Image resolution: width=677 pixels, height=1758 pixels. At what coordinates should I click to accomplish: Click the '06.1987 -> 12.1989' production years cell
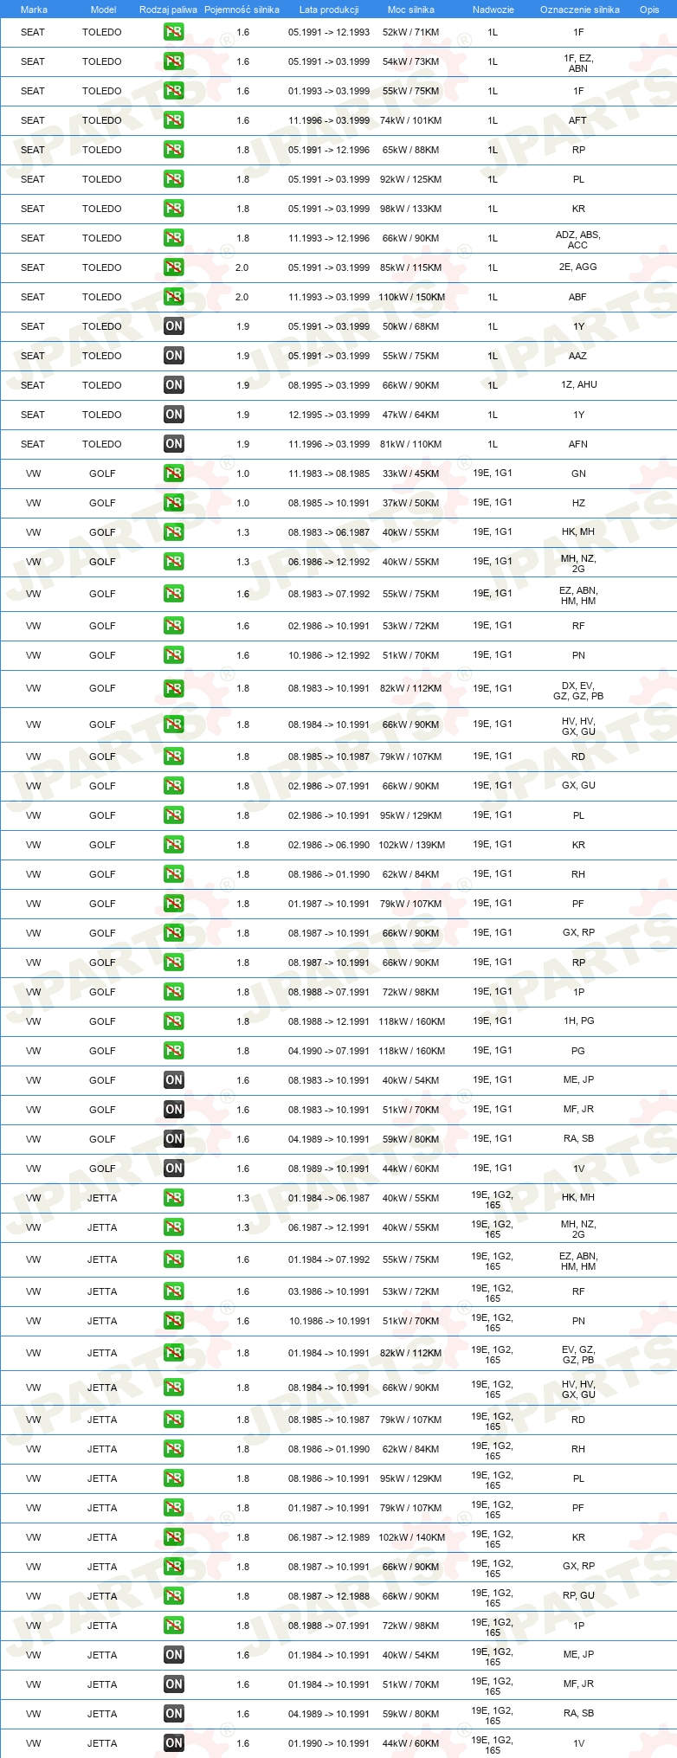click(329, 1537)
